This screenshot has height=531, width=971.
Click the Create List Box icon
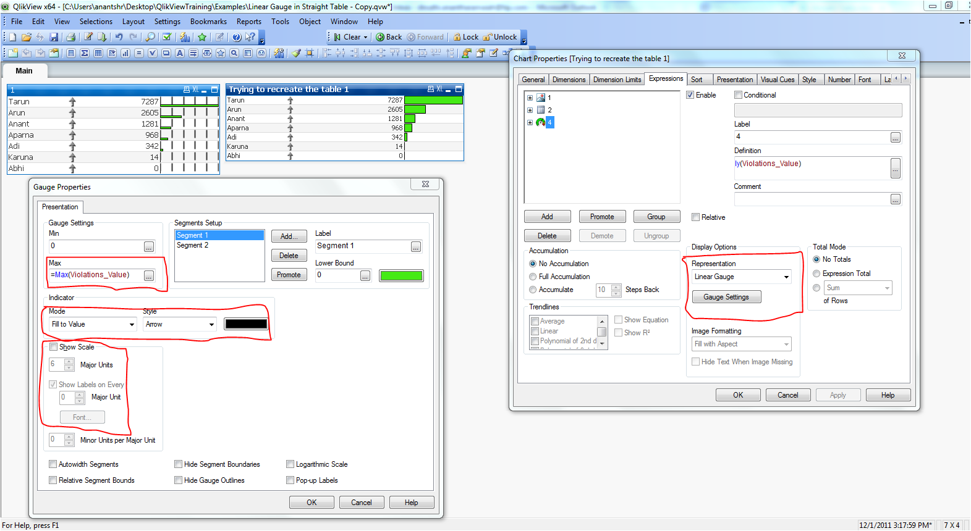tap(71, 53)
